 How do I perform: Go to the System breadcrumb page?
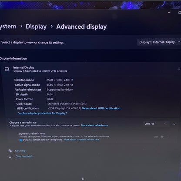click(x=8, y=27)
